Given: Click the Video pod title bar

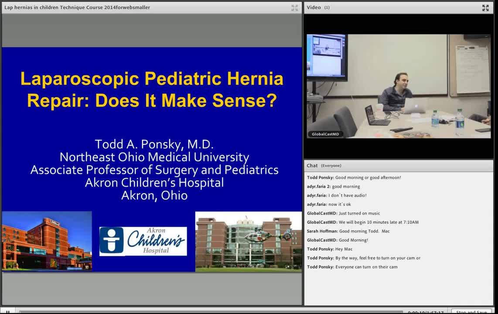Looking at the screenshot, I should 392,7.
